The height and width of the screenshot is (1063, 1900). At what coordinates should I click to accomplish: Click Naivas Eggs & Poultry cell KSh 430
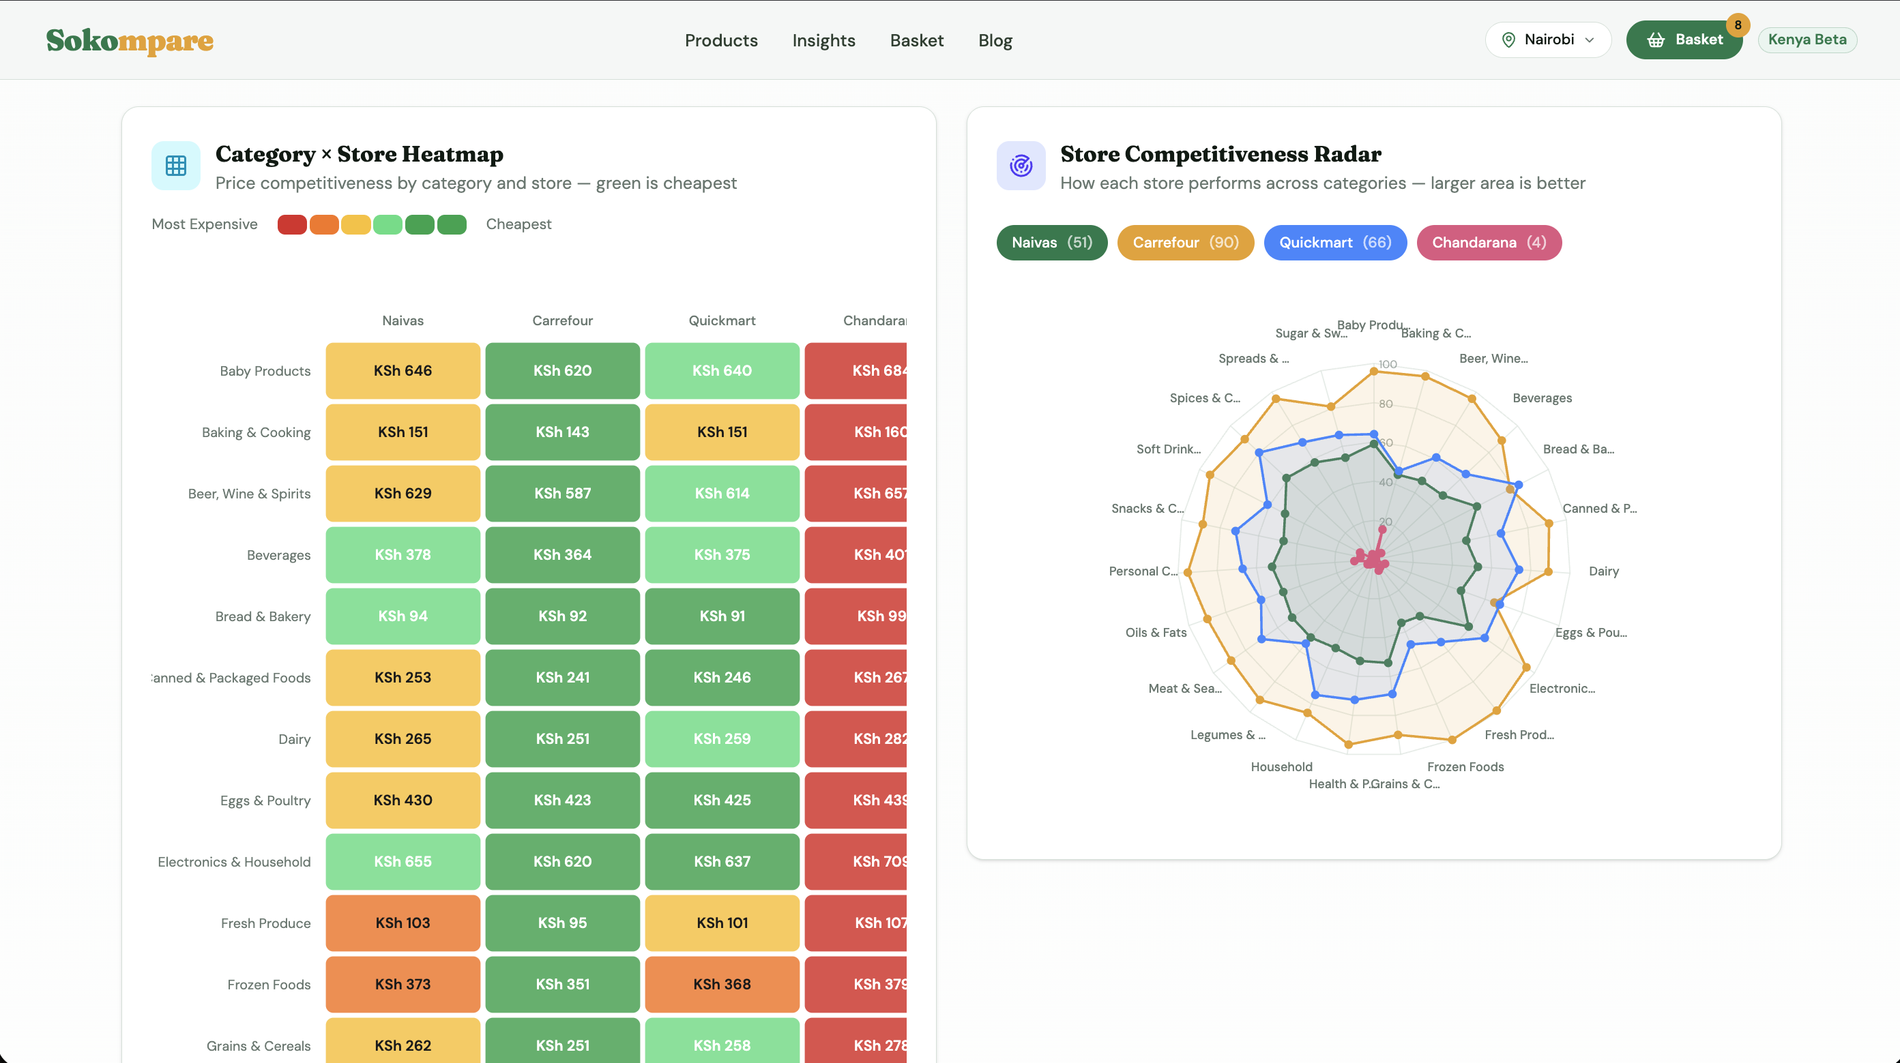[403, 800]
